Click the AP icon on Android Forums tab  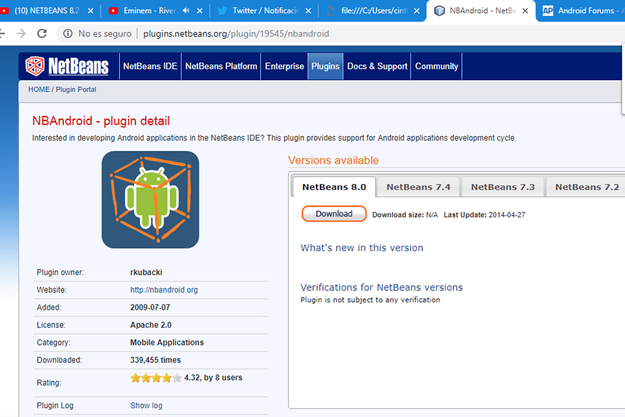(548, 11)
